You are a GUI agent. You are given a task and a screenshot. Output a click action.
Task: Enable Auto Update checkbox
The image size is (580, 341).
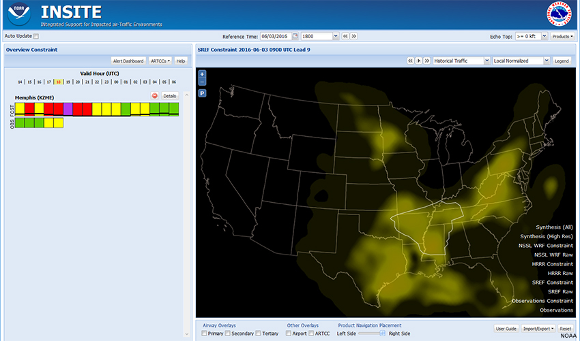tap(36, 36)
